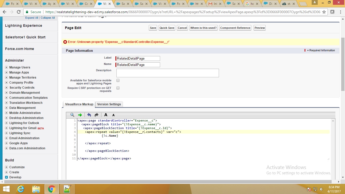
Task: Decrease font size with small A icon
Action: click(x=113, y=115)
